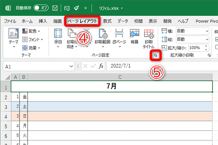Viewport: 218px width, 145px height.
Task: Click the formula bar showing 2022/7/1
Action: click(x=162, y=66)
